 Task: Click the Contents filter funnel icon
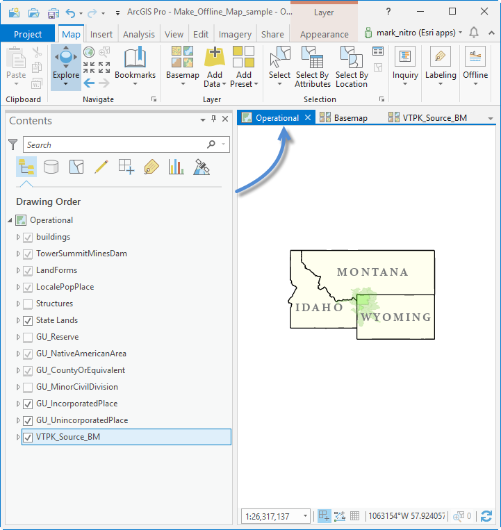click(13, 144)
